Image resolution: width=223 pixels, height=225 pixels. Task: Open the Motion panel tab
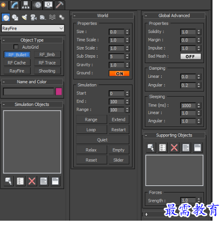click(x=37, y=5)
